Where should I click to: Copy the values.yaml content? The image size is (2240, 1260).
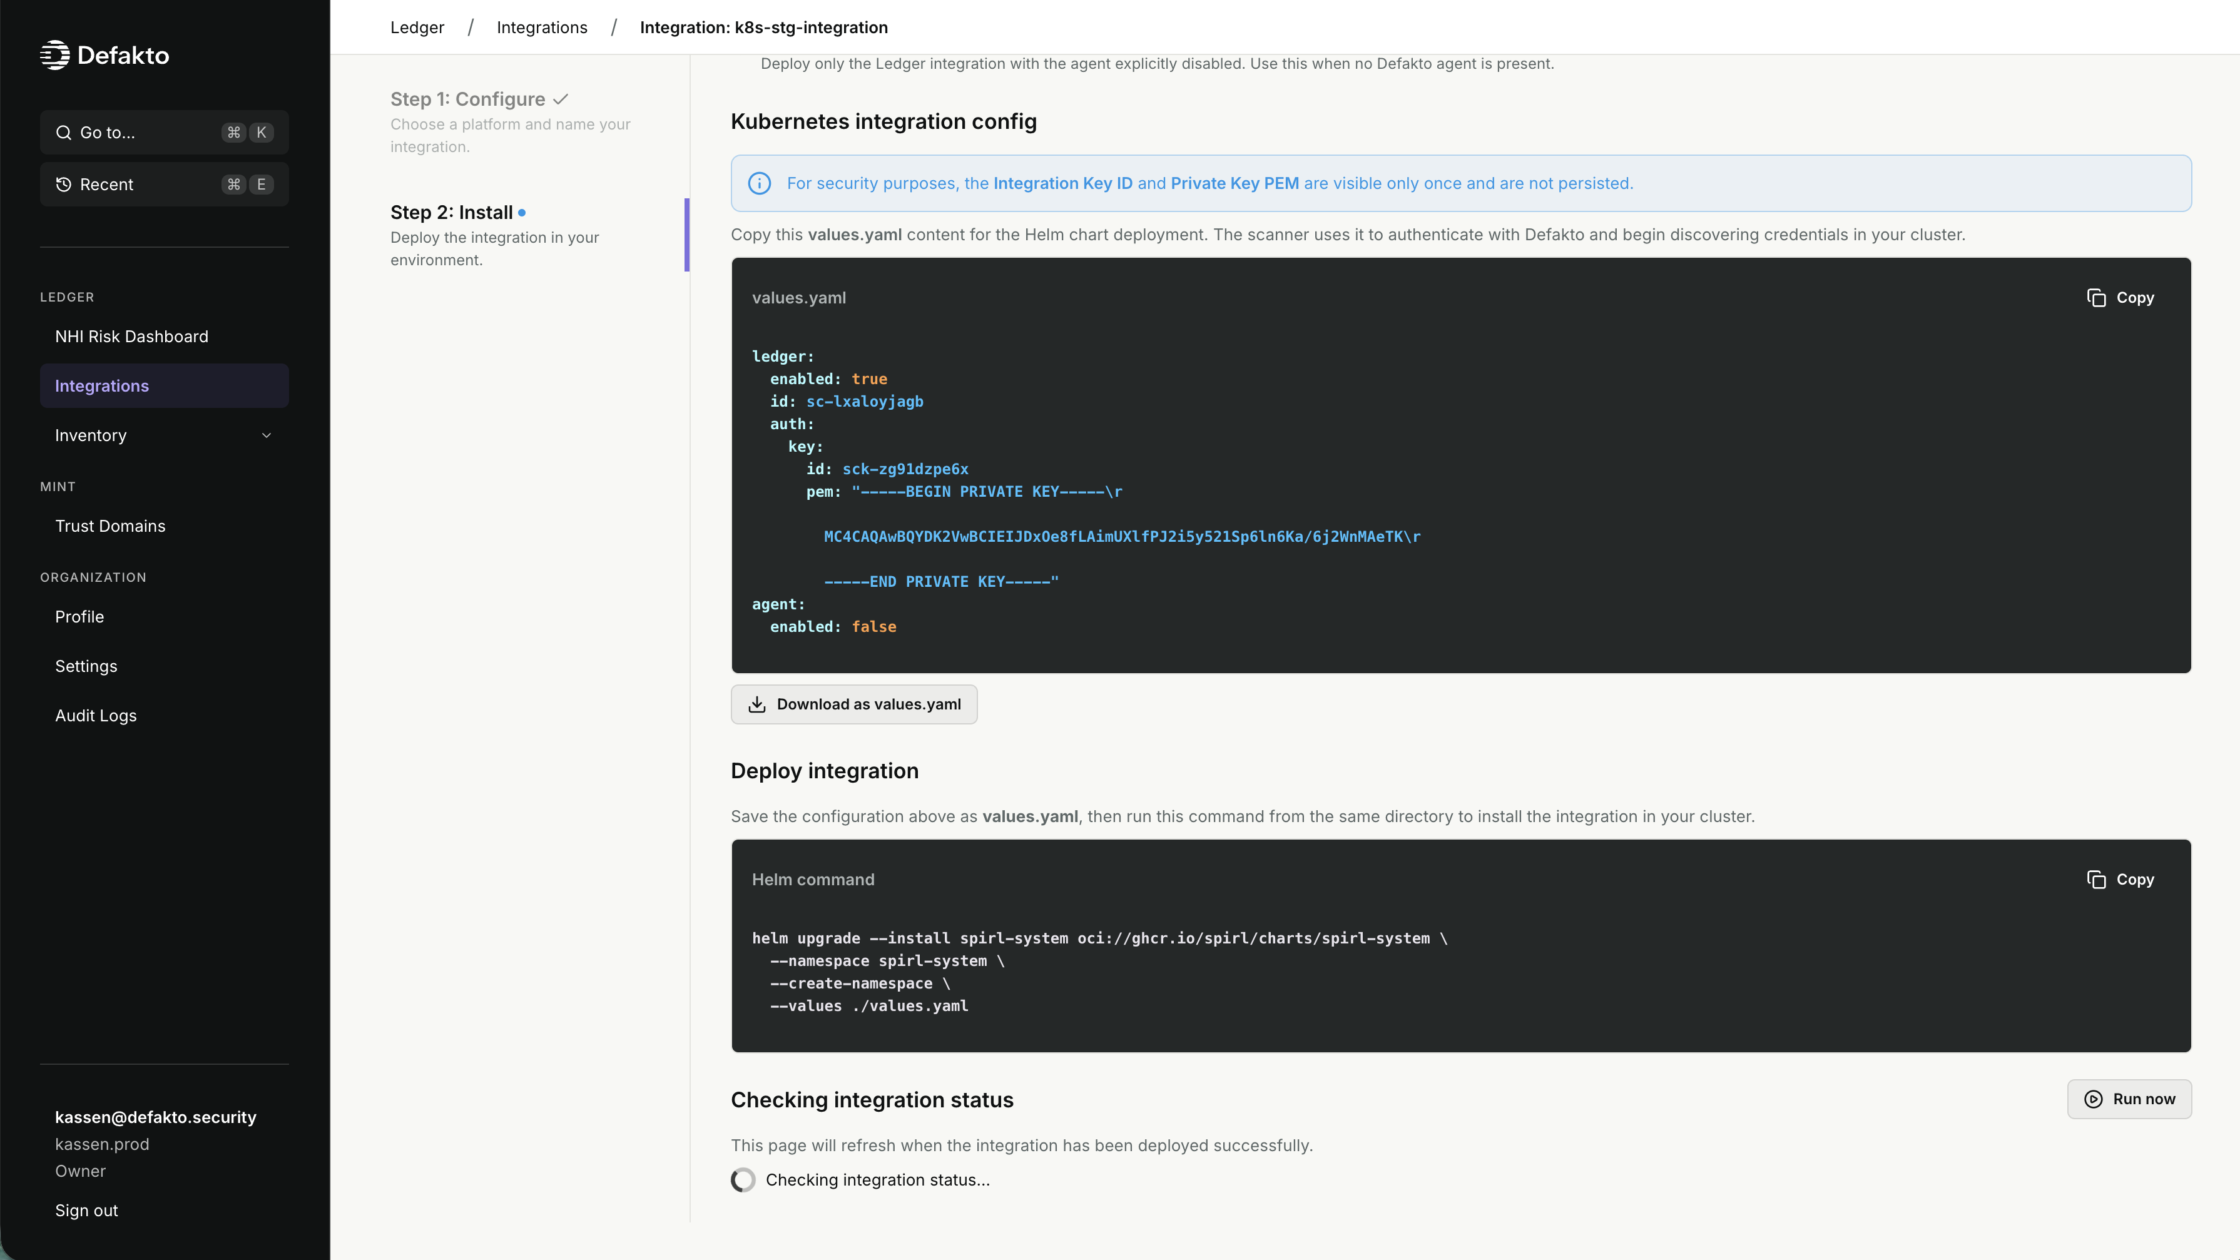(2120, 297)
